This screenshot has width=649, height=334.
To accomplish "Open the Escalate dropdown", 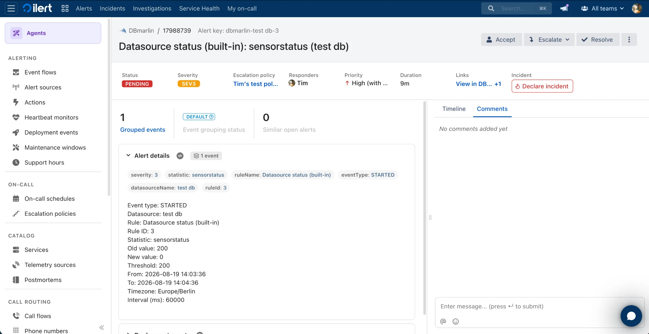I will [549, 40].
